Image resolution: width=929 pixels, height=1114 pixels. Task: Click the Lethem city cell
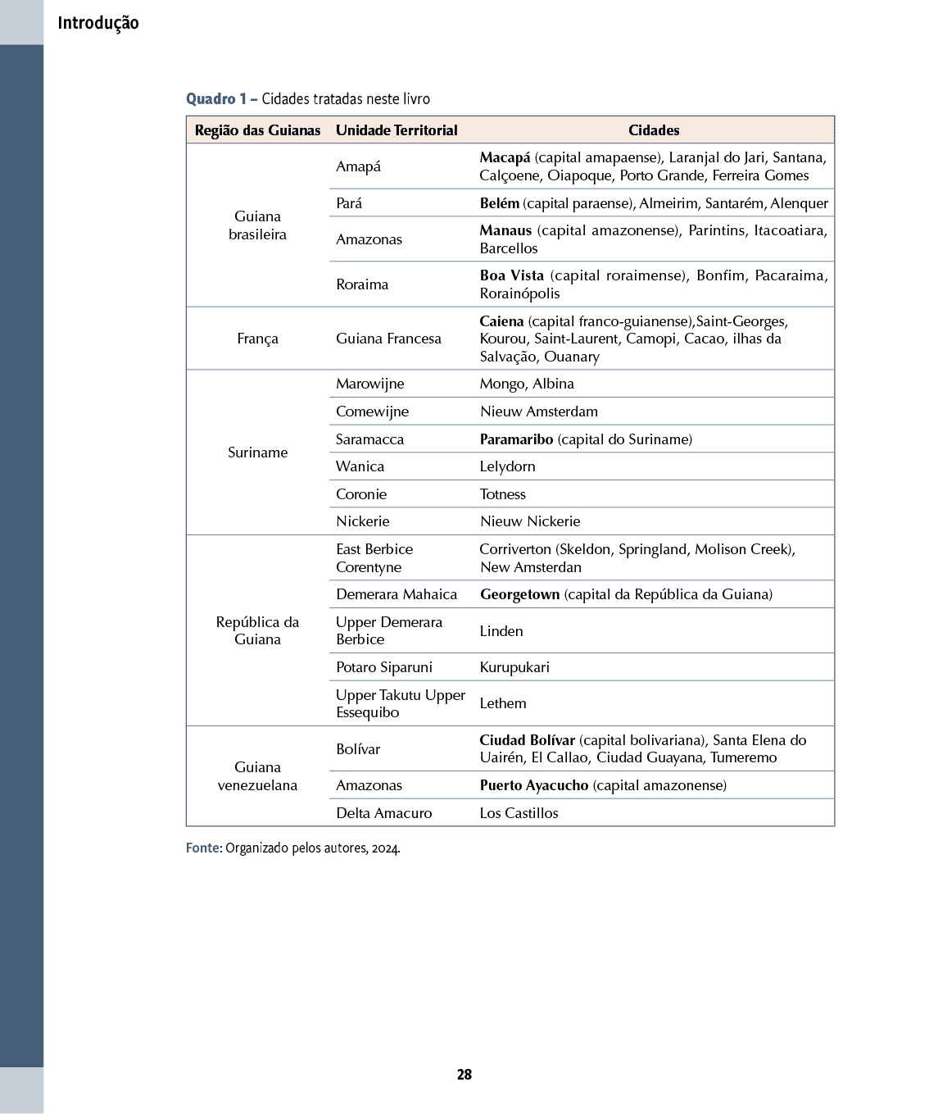(x=503, y=703)
